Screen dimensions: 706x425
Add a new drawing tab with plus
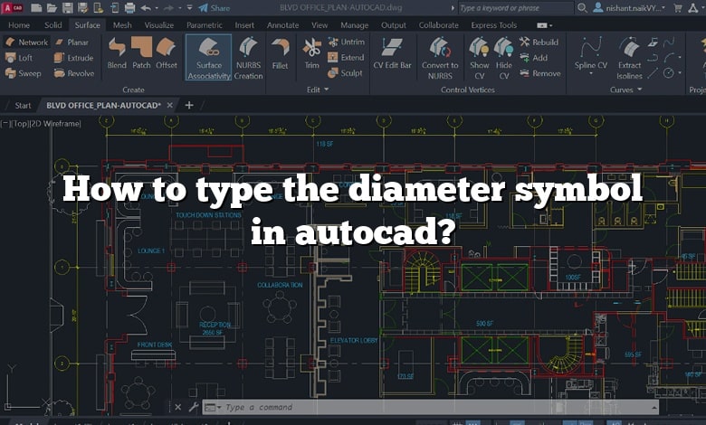[189, 105]
